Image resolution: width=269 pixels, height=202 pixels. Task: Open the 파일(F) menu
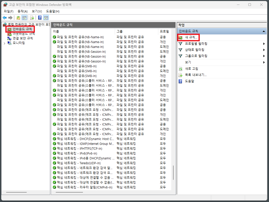[x=9, y=11]
